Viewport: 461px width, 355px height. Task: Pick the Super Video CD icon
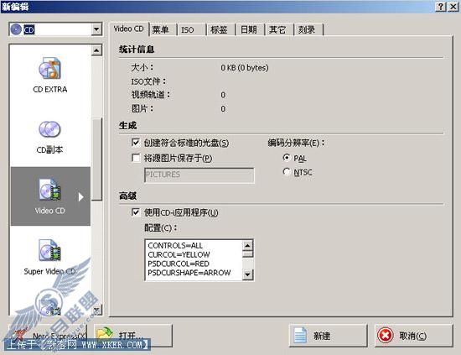[x=49, y=250]
